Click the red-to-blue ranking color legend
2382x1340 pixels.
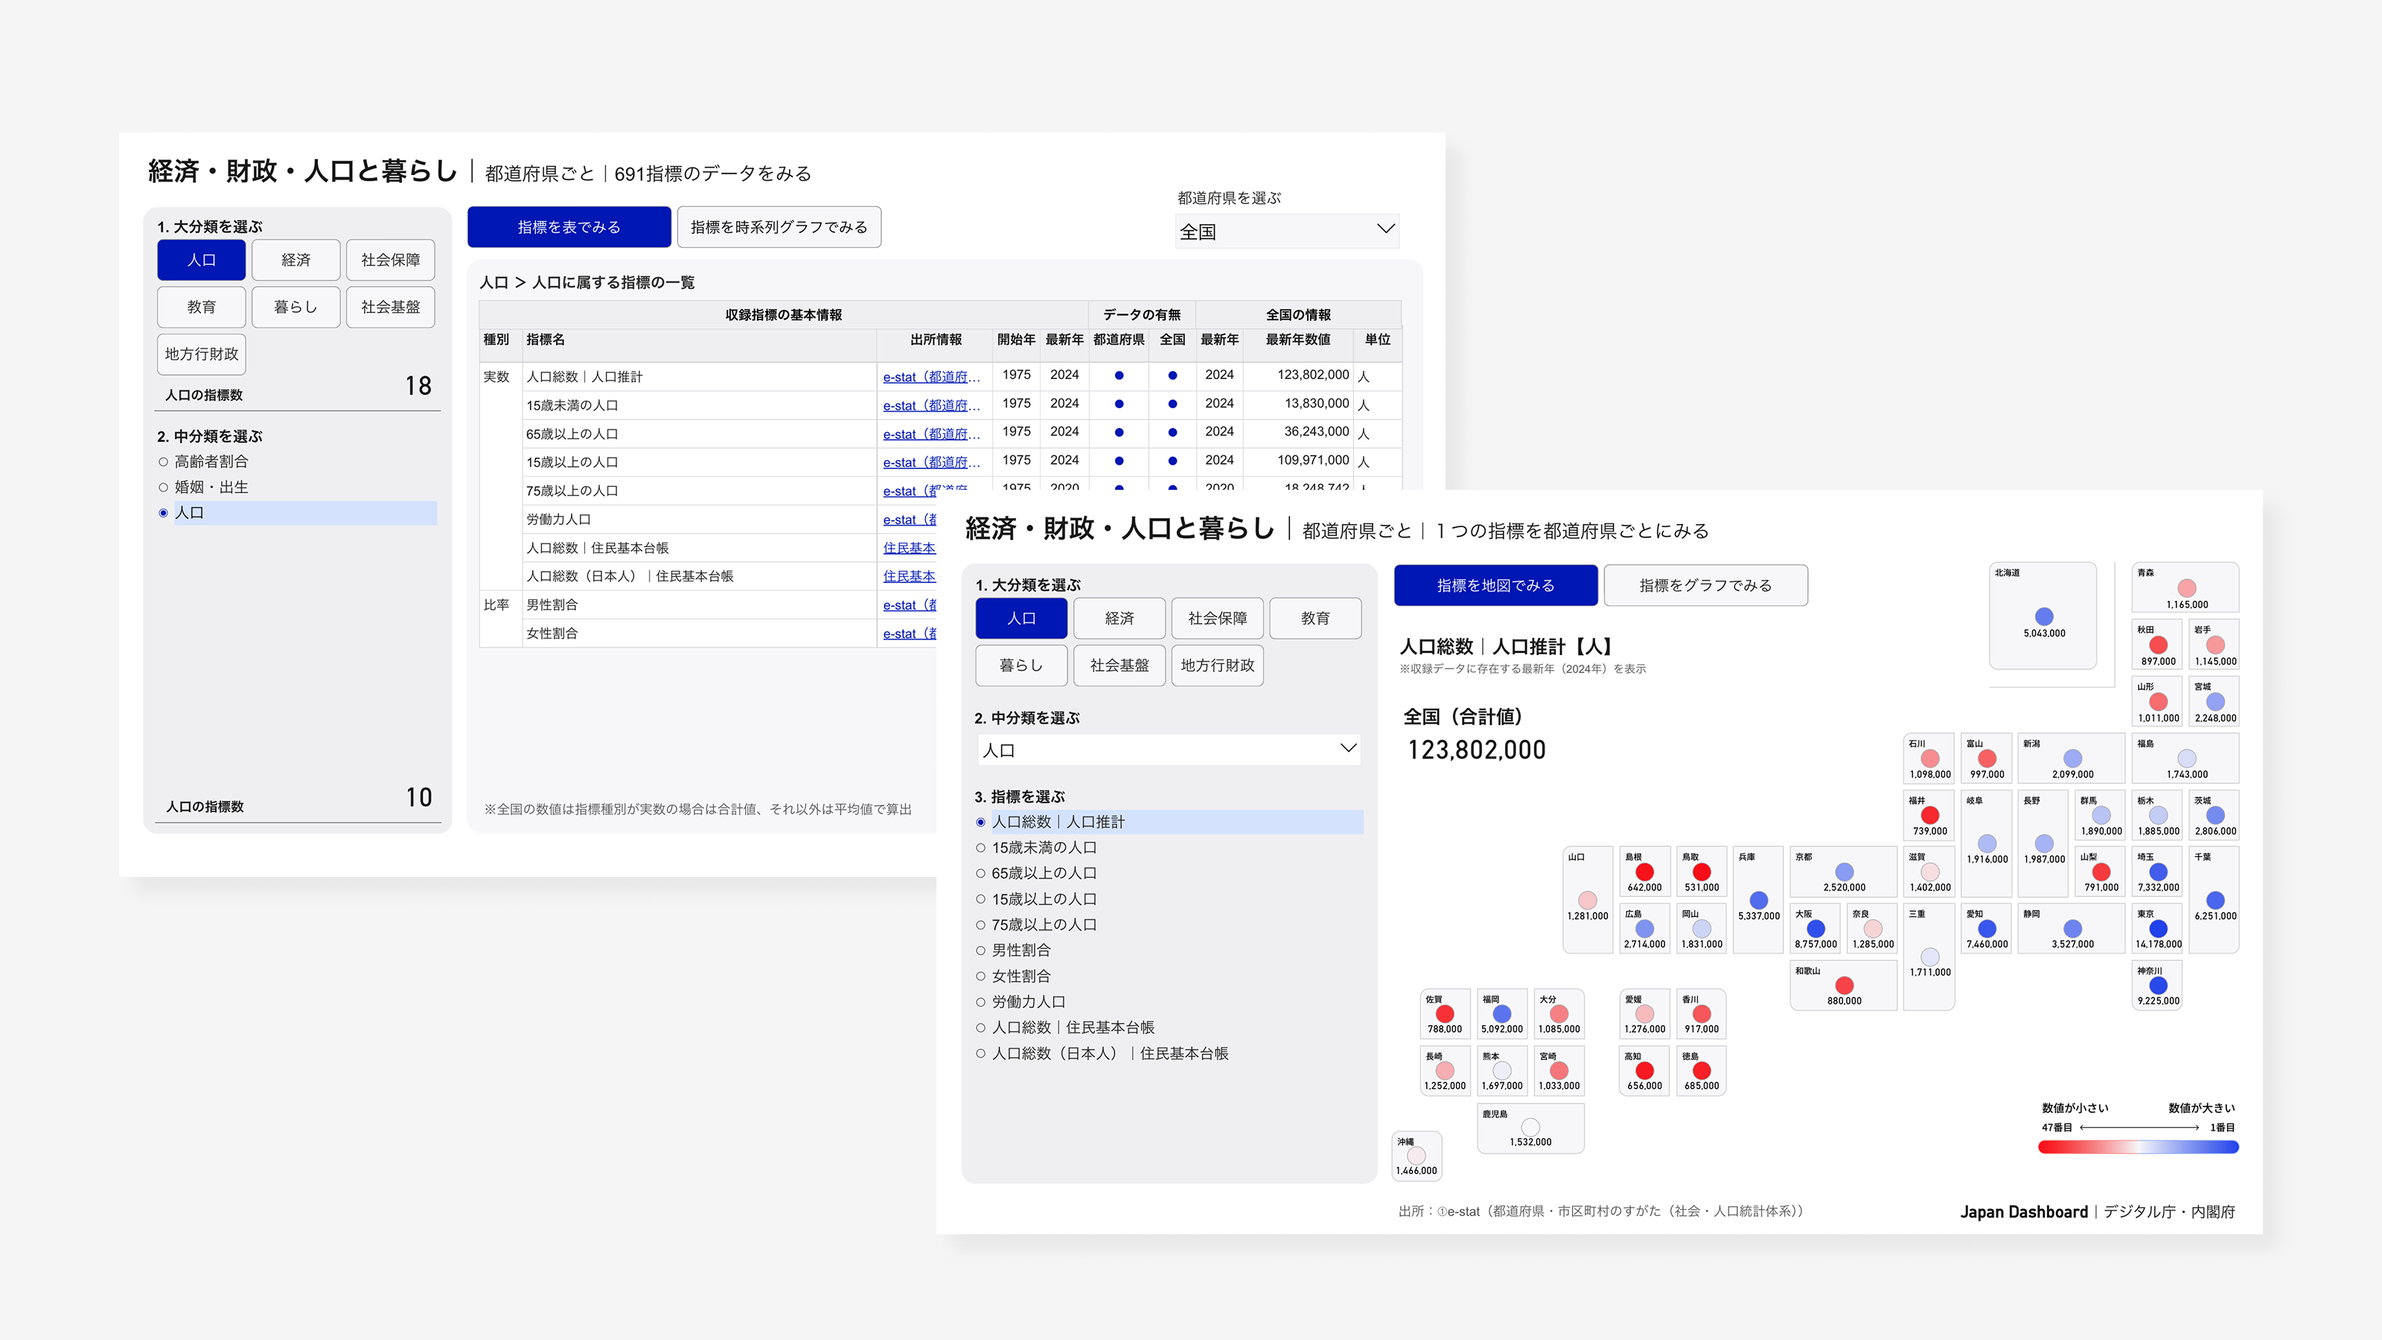[x=2138, y=1146]
